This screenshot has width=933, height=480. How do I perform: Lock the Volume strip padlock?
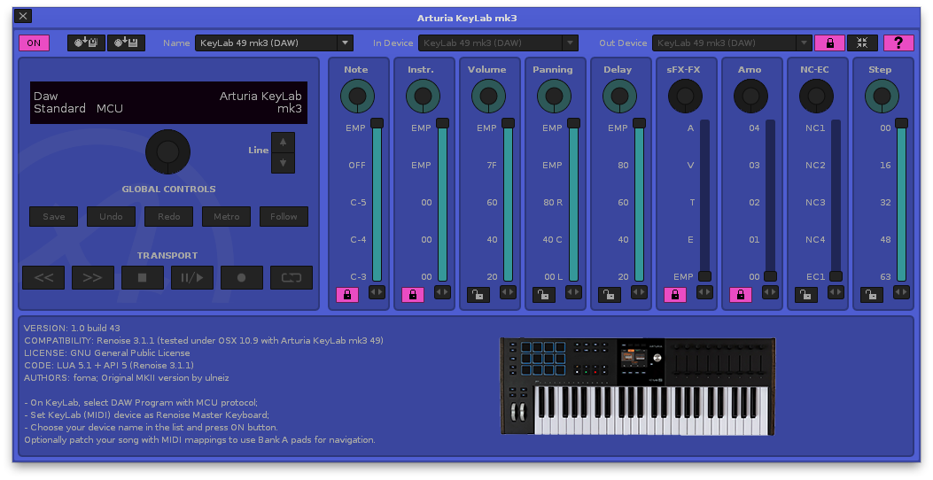click(x=478, y=294)
